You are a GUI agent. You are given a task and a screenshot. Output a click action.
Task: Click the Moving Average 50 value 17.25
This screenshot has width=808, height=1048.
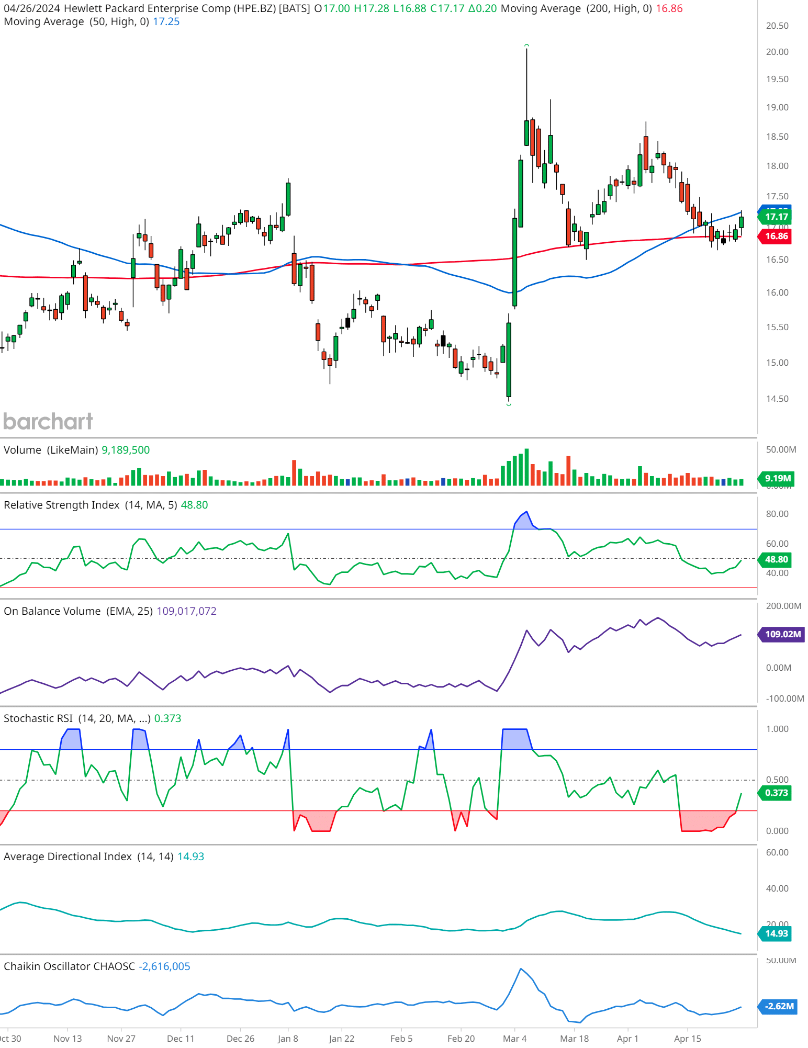click(x=166, y=21)
